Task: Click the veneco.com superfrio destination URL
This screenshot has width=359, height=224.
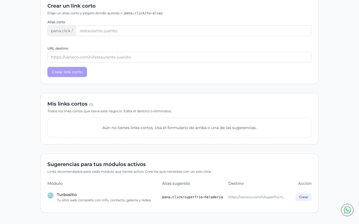Action: (257, 197)
